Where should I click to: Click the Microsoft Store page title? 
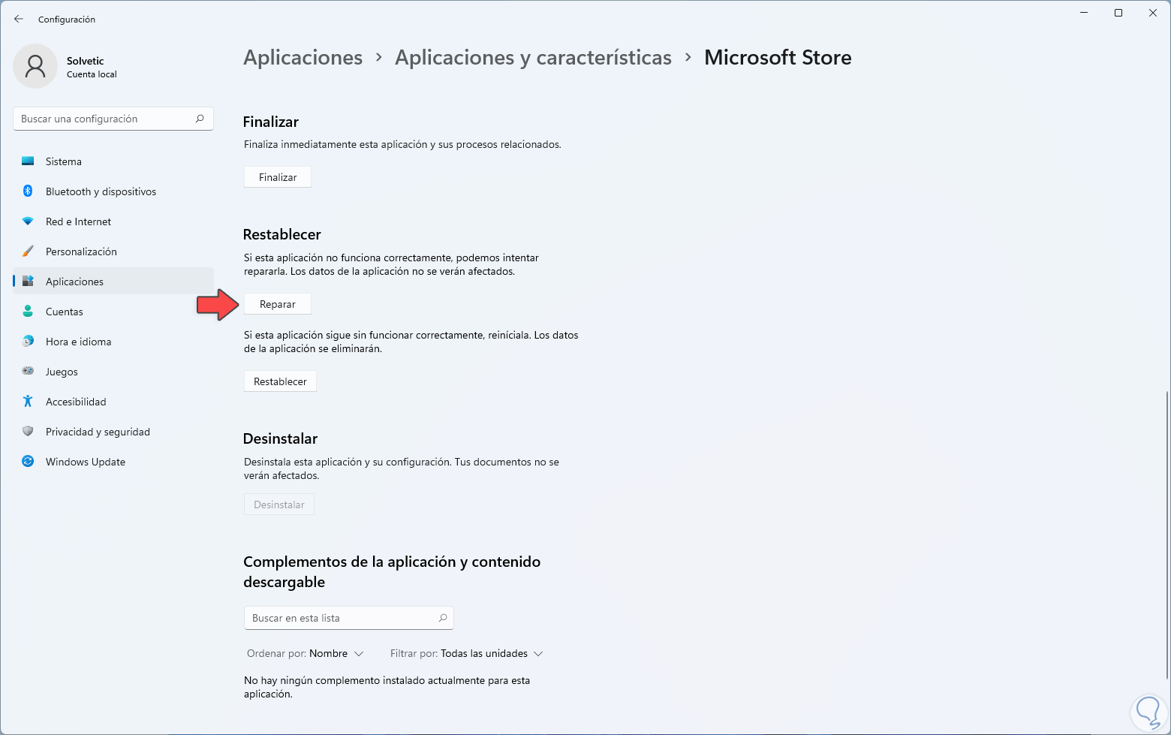(778, 58)
